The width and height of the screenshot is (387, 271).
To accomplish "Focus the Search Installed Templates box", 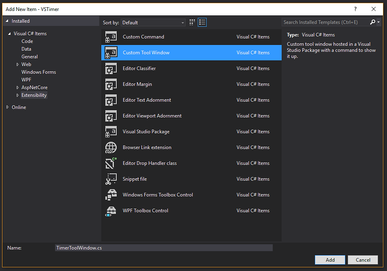I will point(325,22).
